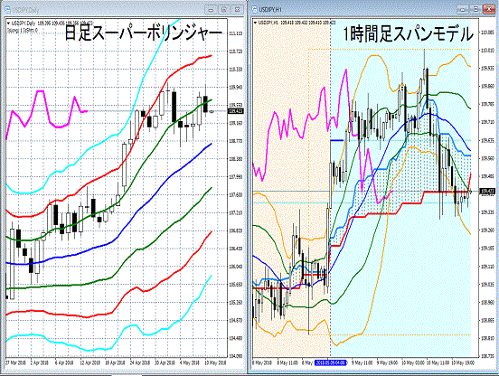Click the 24 Apr 2018 date label
499x376 pixels.
tap(140, 362)
